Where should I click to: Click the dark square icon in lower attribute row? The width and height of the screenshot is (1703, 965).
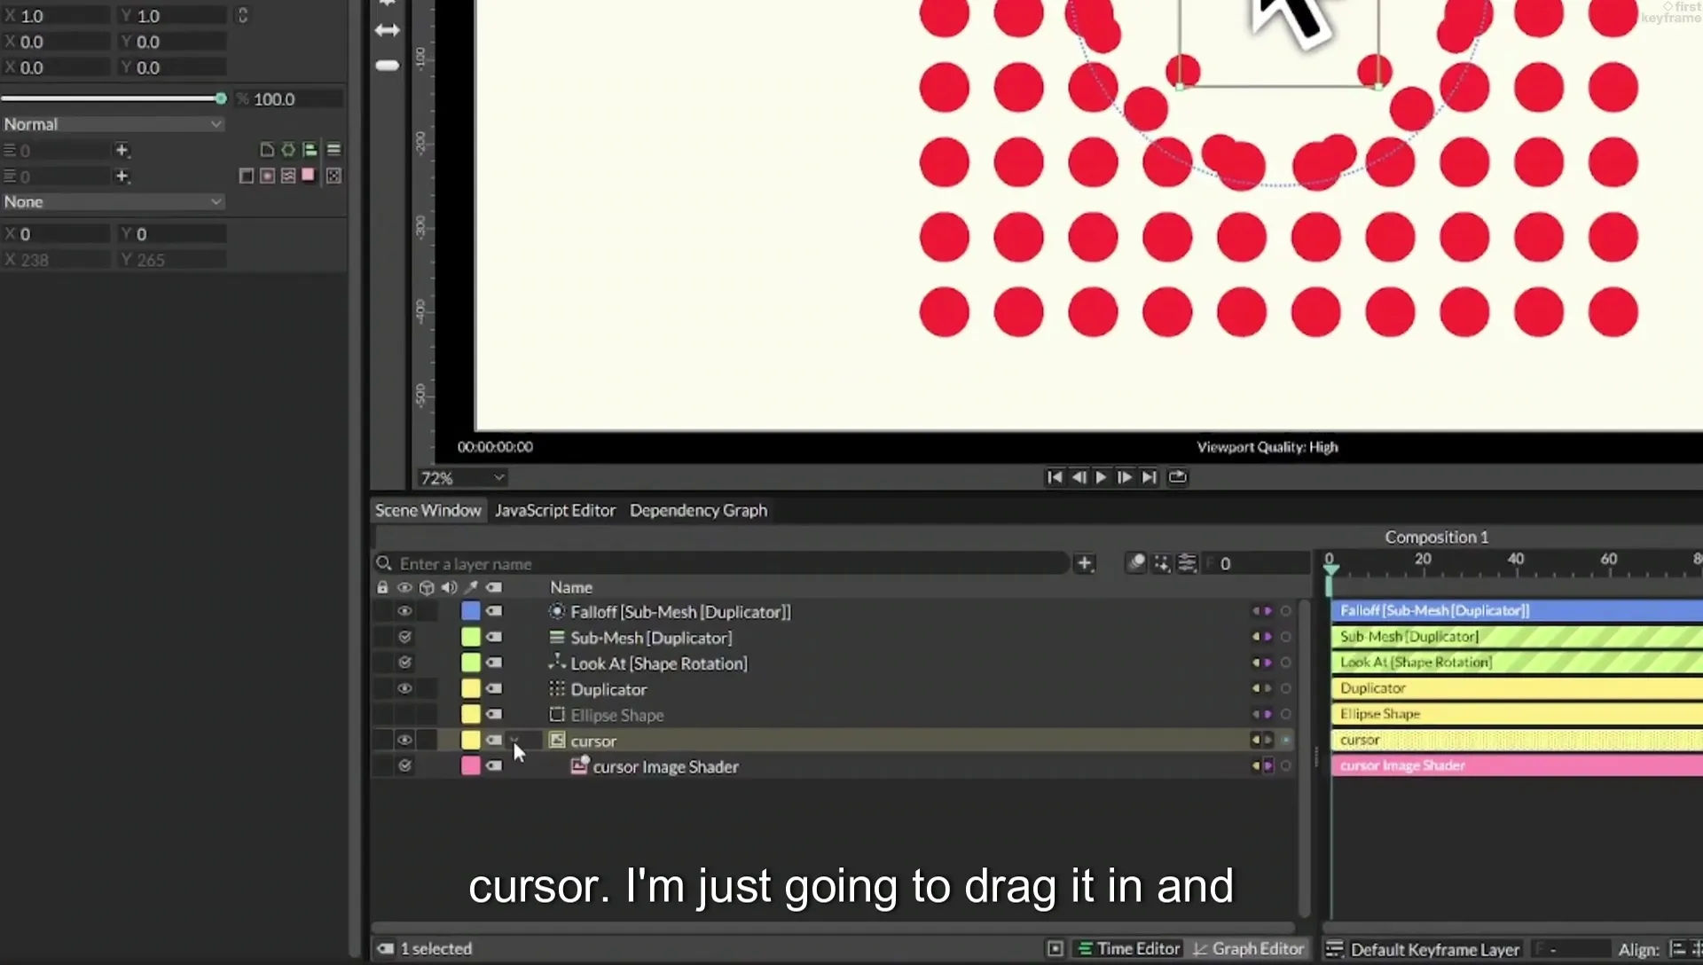247,176
